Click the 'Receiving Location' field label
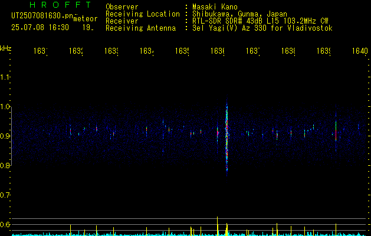Screen dimensions: 371x236 [x=143, y=14]
